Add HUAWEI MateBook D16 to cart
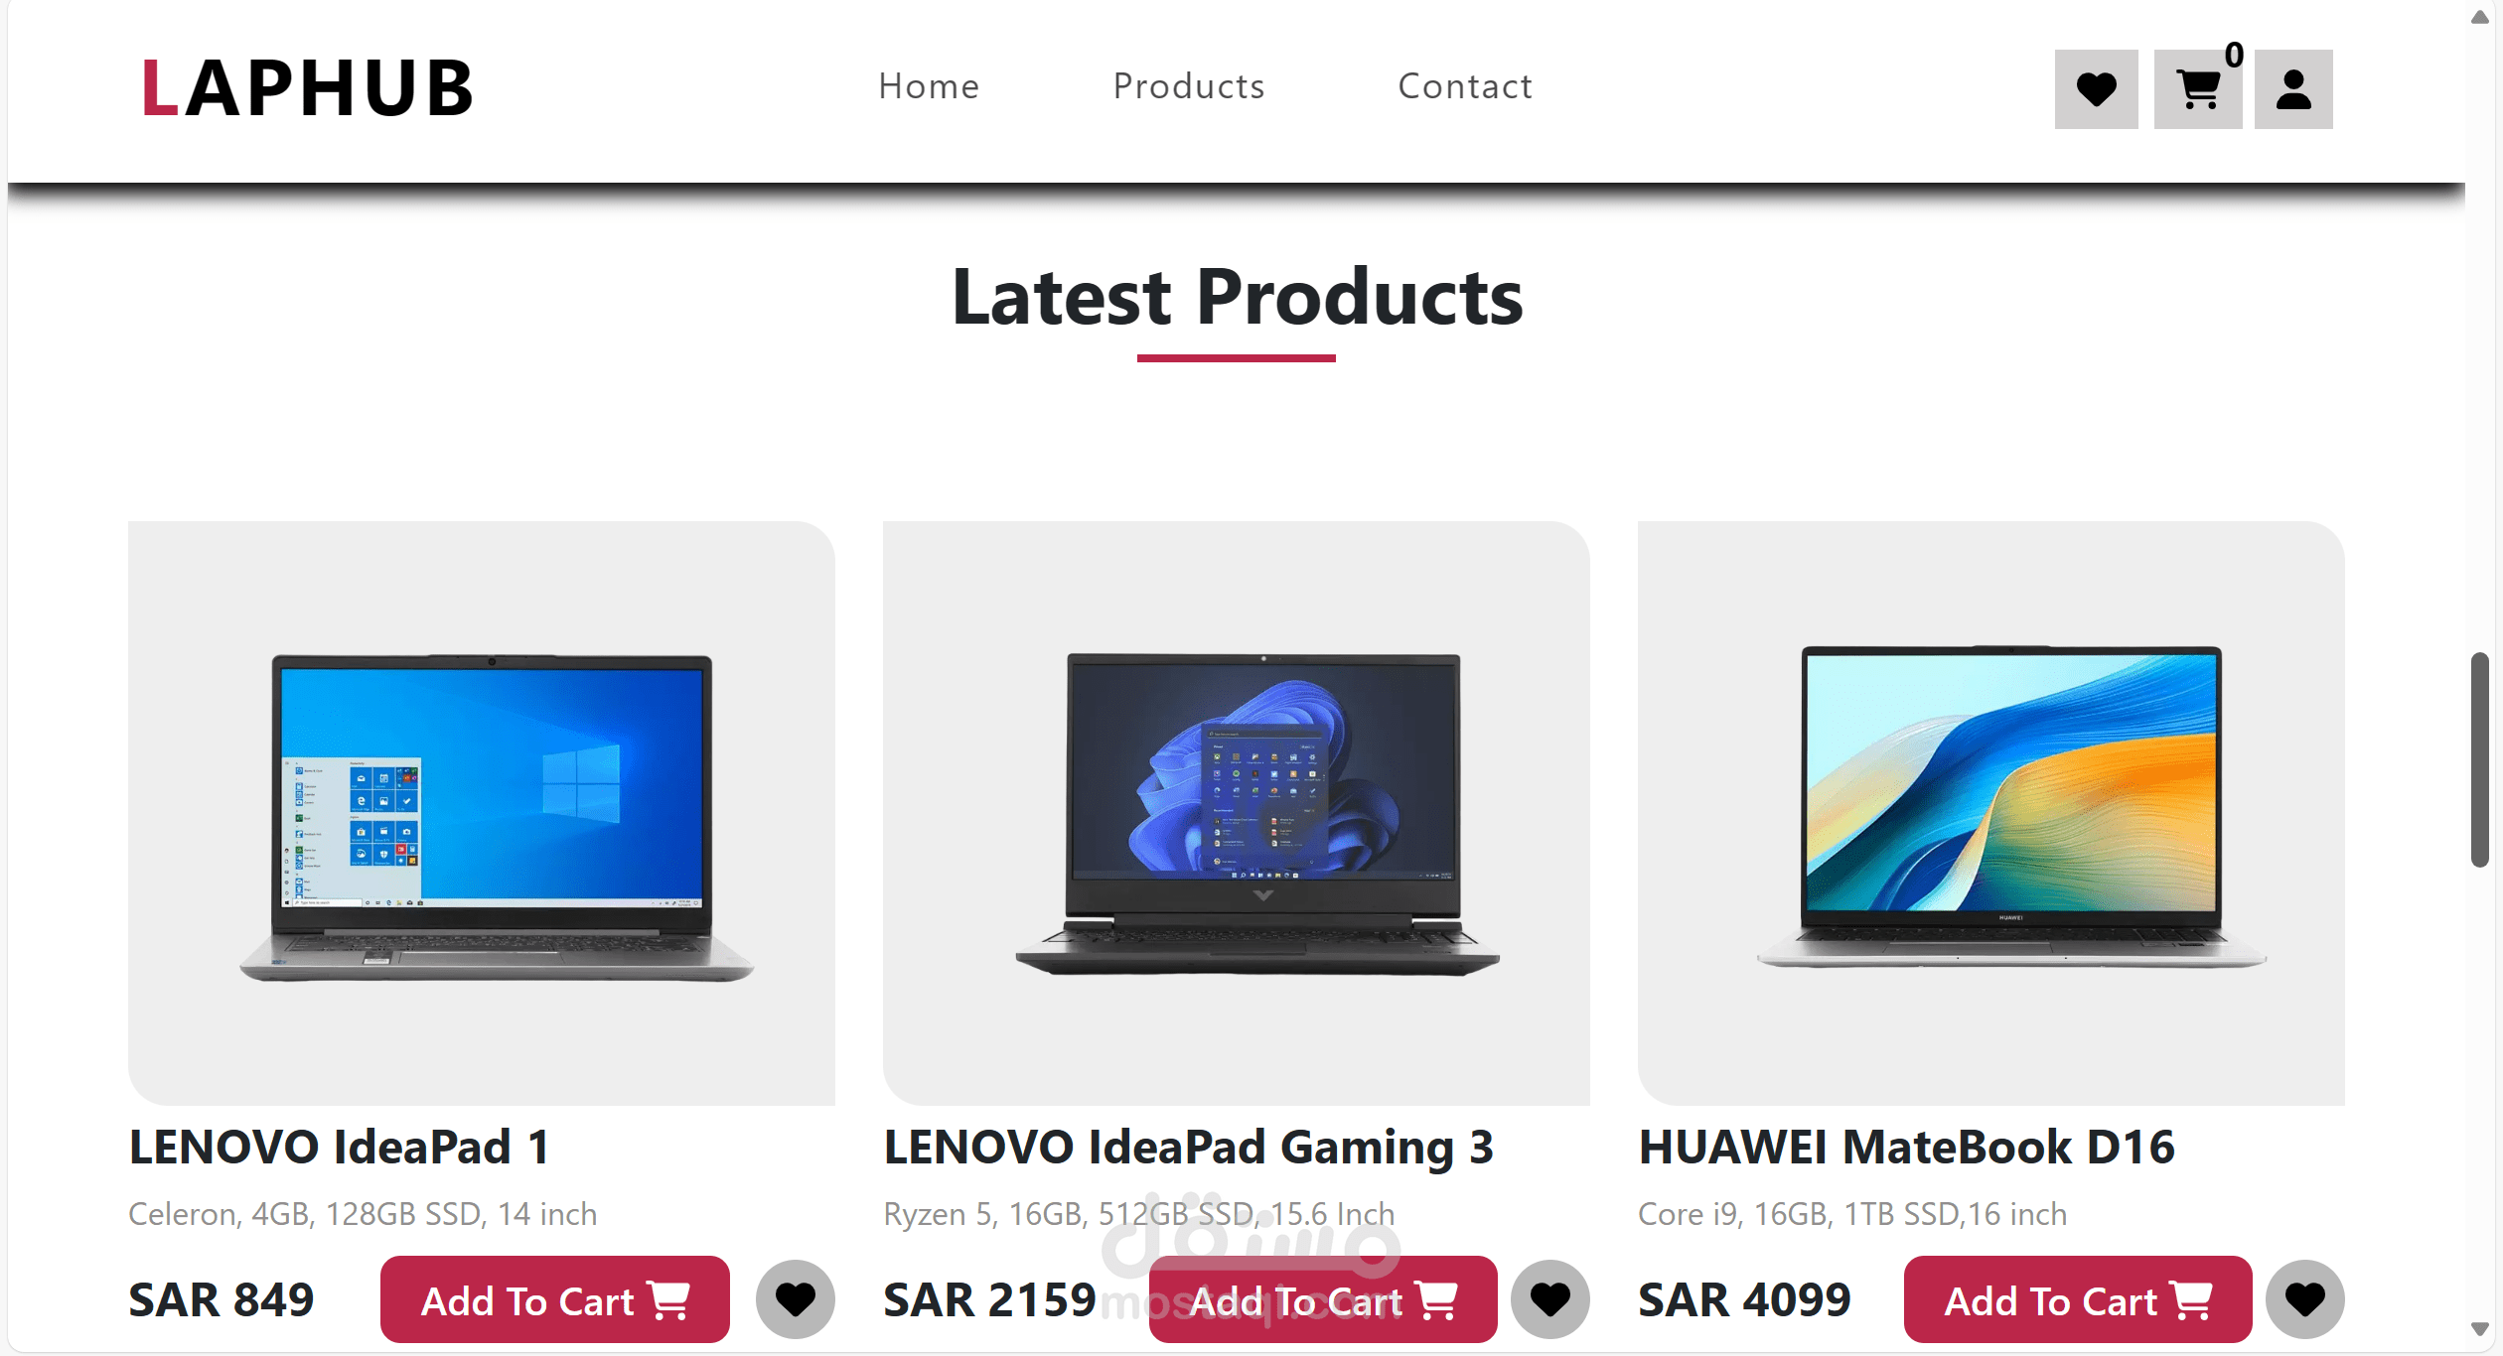 click(x=2078, y=1299)
